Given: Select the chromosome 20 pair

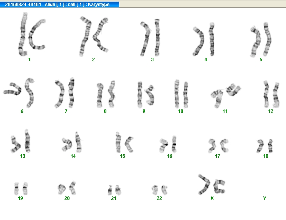Looking at the screenshot, I should [x=67, y=188].
